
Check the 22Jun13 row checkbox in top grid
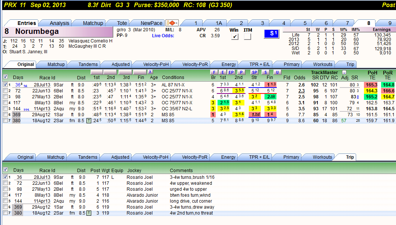pos(5,91)
